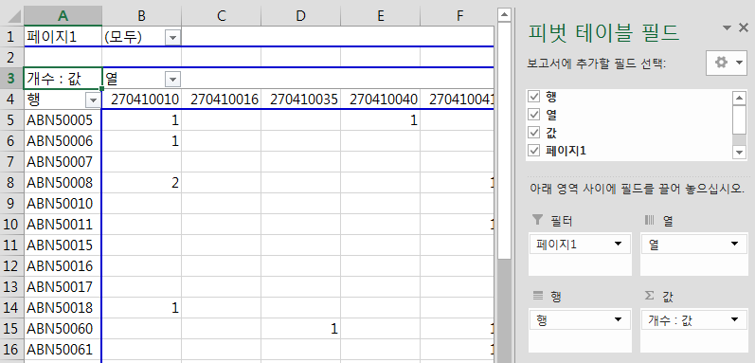Click the 행 area rows icon
This screenshot has height=363, width=755.
coord(537,296)
